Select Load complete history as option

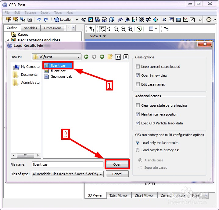click(138, 150)
